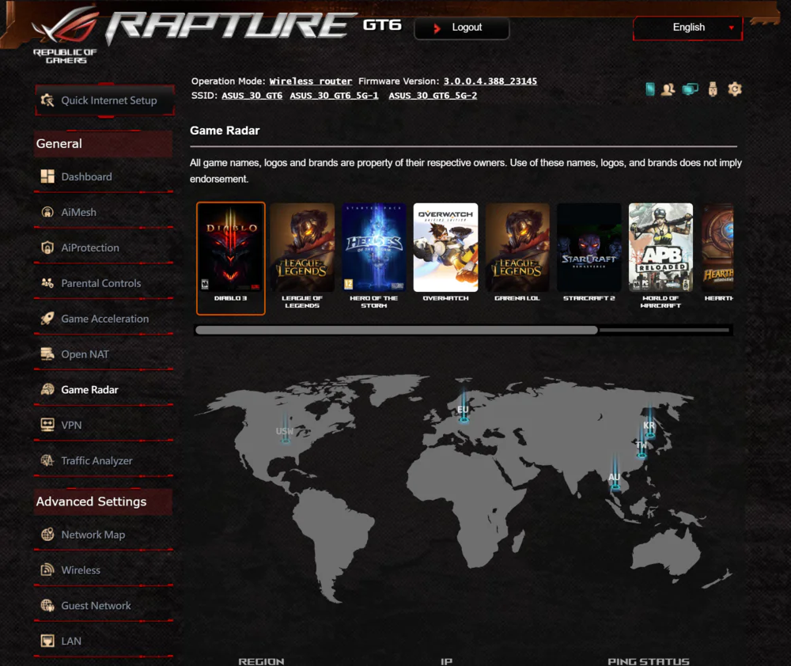Click the USB device status icon

click(713, 89)
